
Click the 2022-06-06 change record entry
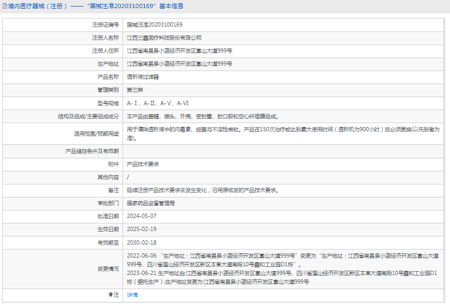click(x=282, y=260)
